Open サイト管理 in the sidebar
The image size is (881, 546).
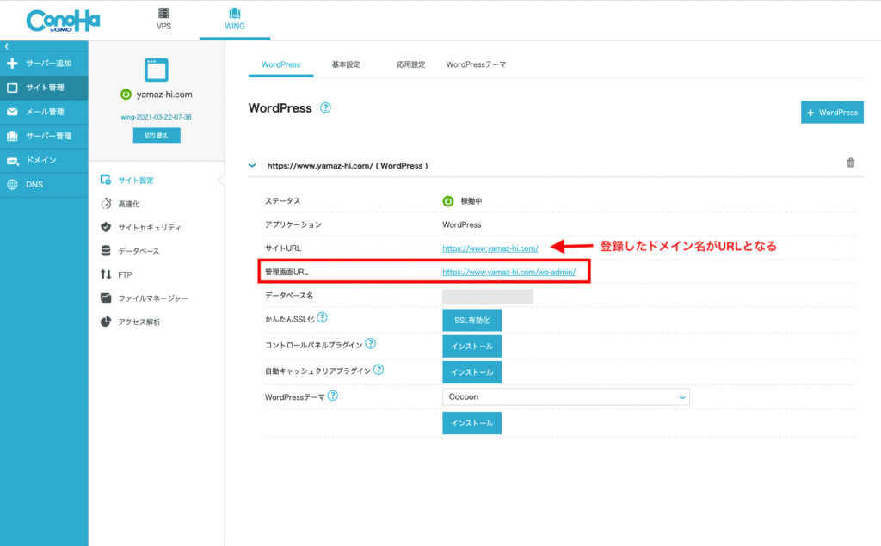(44, 88)
